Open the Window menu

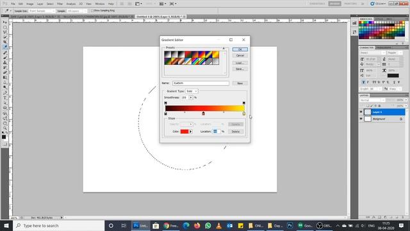(x=100, y=4)
